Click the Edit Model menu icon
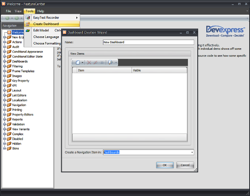The height and width of the screenshot is (196, 250). [28, 31]
